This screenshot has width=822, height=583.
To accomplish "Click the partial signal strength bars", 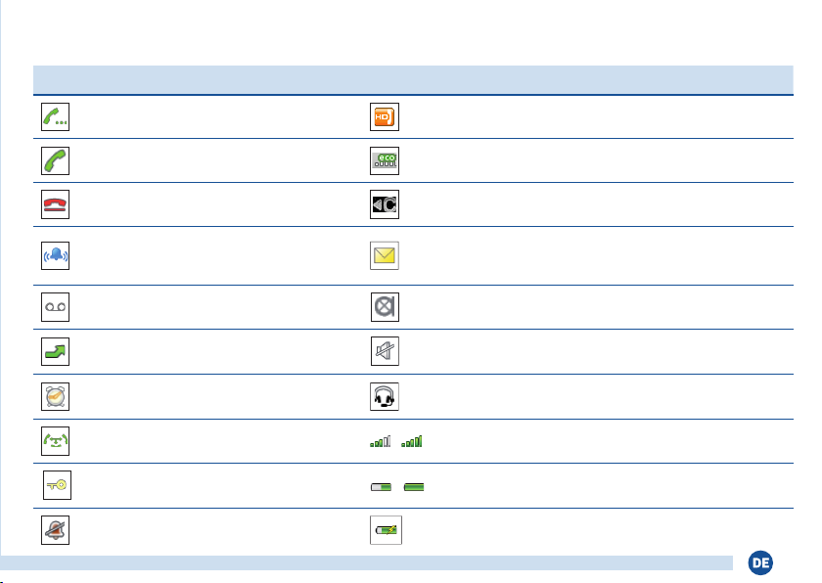I will [x=380, y=441].
